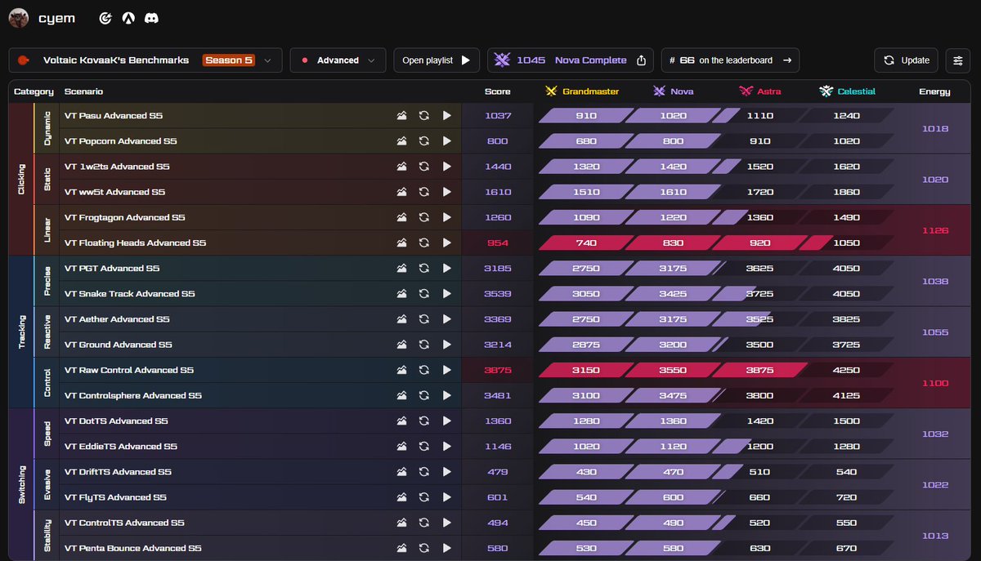Play VT FlyTS Advanced S5 scenario
Screen dimensions: 981x561
coord(446,497)
